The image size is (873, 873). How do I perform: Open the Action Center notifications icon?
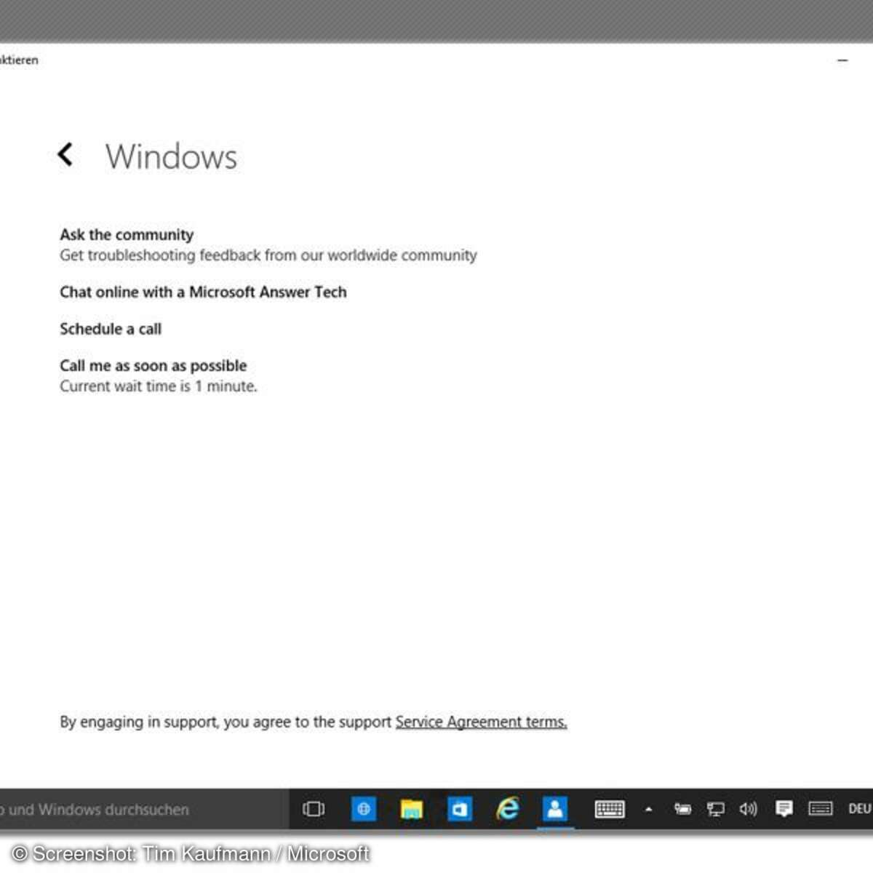point(784,809)
